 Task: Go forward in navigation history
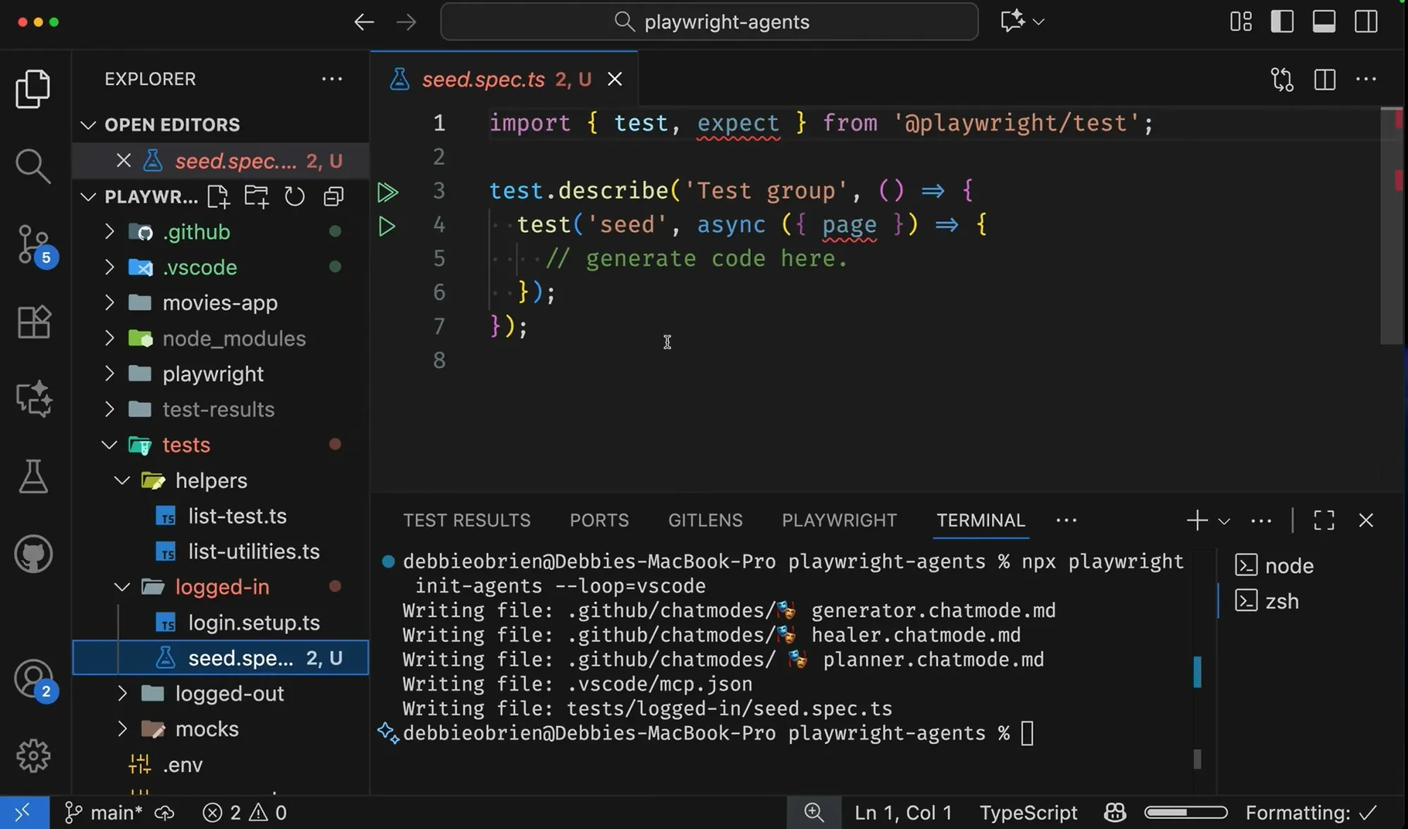coord(406,22)
